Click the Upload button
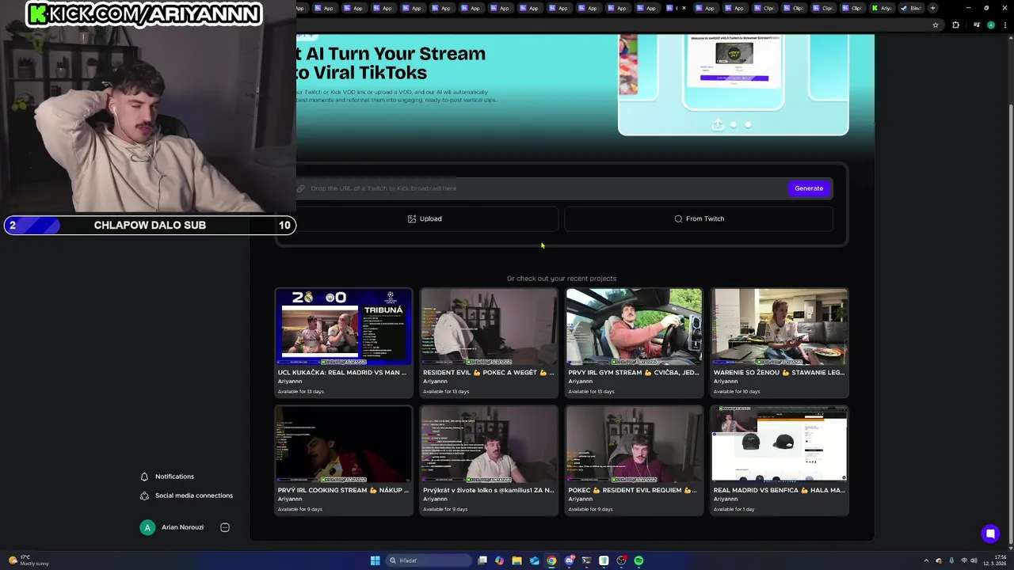 425,218
